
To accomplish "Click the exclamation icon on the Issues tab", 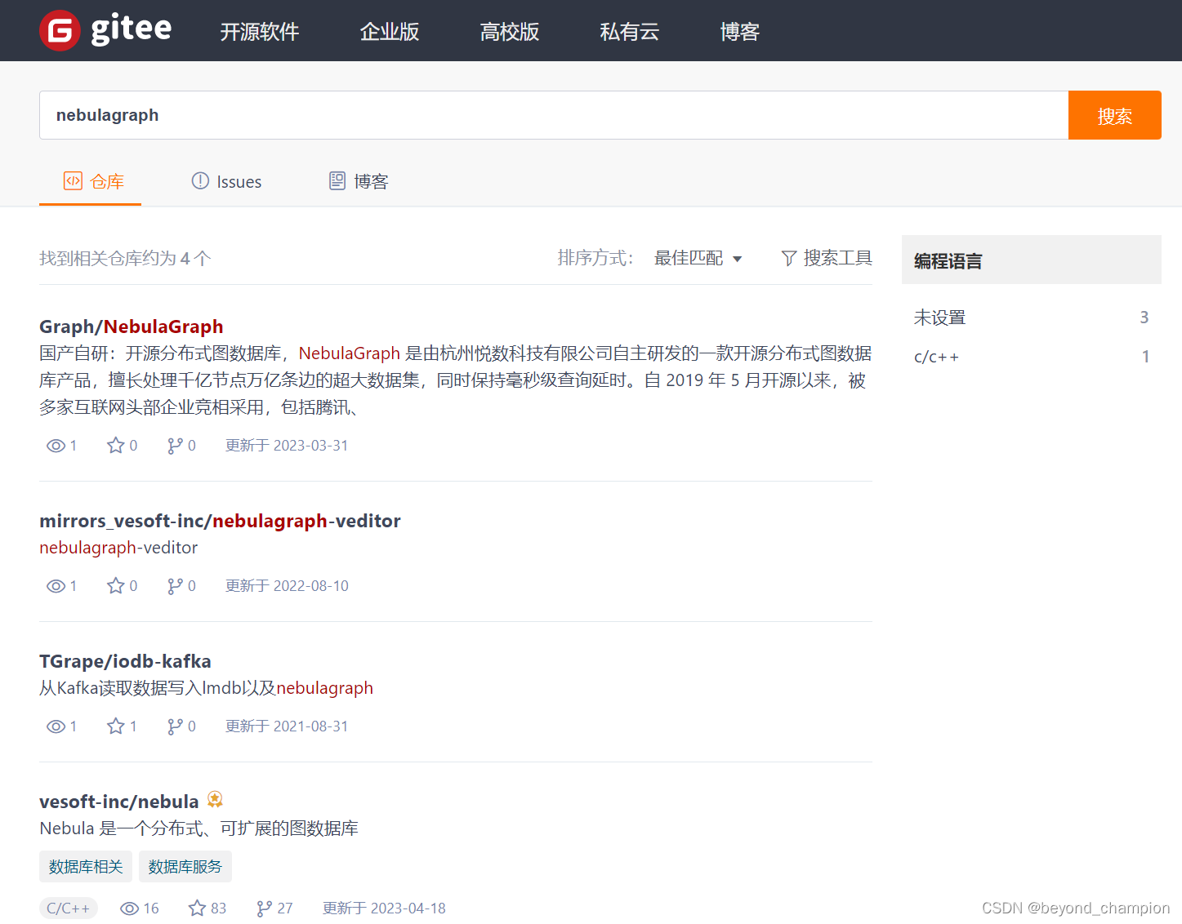I will (x=200, y=180).
